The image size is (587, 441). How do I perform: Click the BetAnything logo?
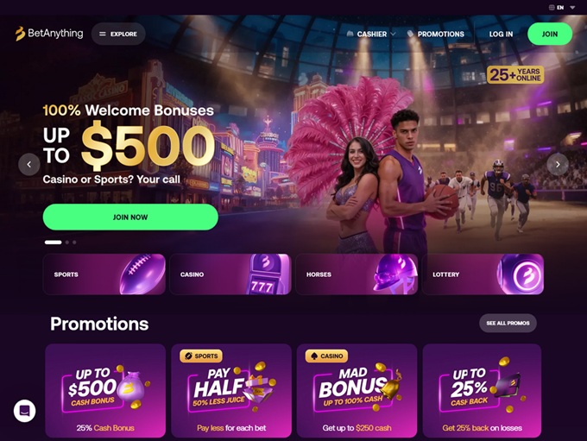tap(49, 34)
